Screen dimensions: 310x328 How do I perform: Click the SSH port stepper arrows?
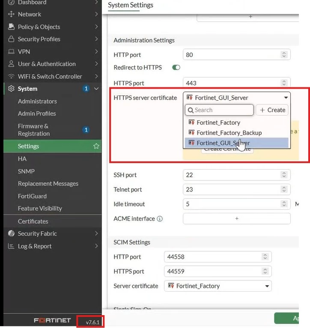(284, 175)
